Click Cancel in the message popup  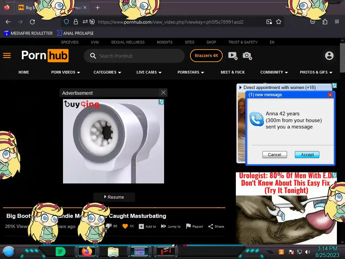[x=274, y=154]
